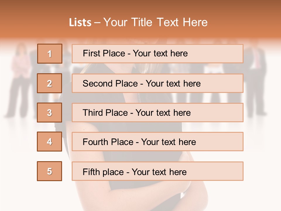Select the bold word Lists in title
The height and width of the screenshot is (211, 281).
(80, 23)
